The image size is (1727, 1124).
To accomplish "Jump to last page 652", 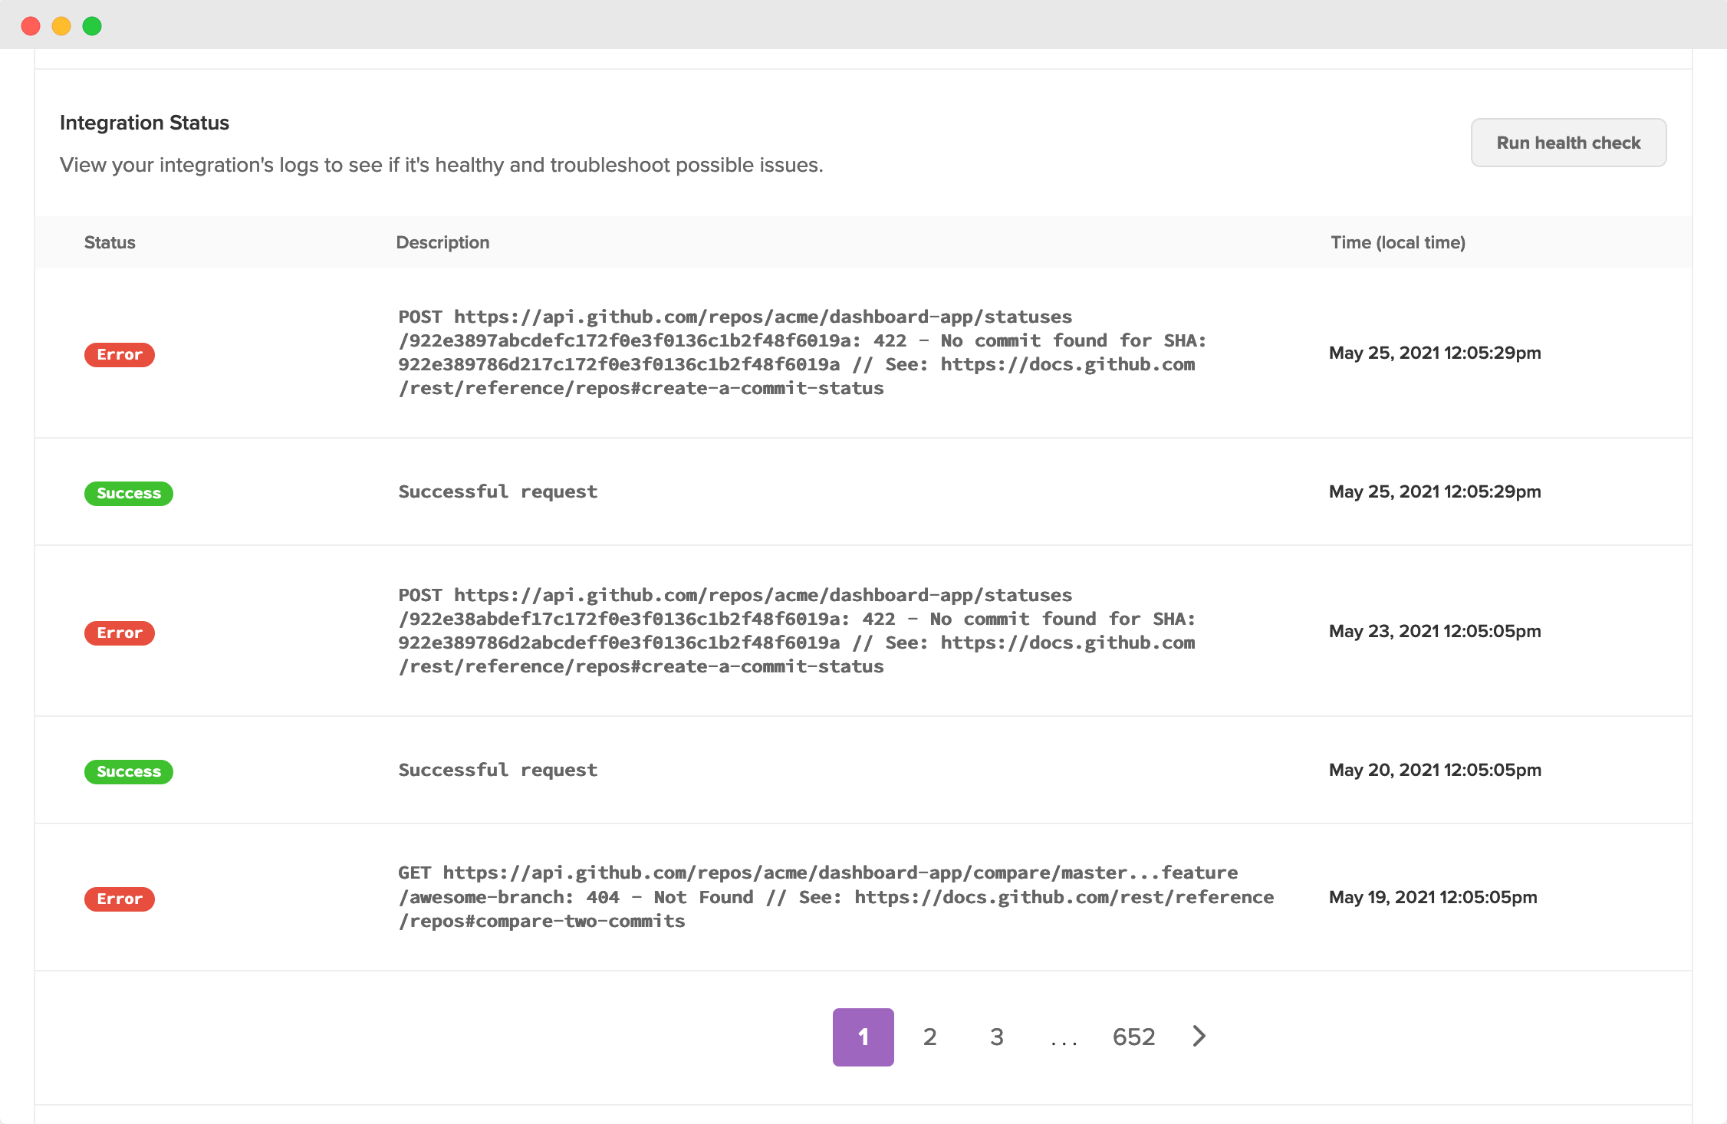I will tap(1133, 1037).
